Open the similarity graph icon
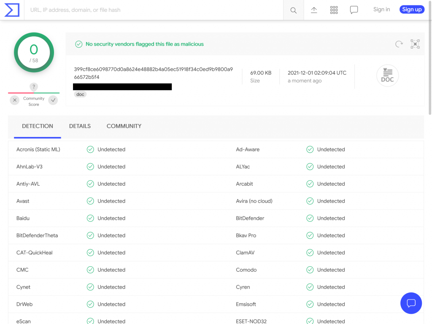This screenshot has width=432, height=324. coord(415,44)
